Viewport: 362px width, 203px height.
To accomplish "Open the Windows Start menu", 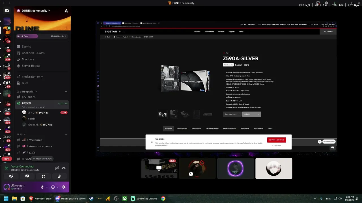I will pyautogui.click(x=6, y=198).
